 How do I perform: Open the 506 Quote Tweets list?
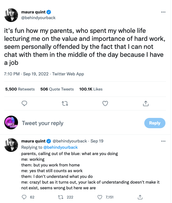(57, 89)
